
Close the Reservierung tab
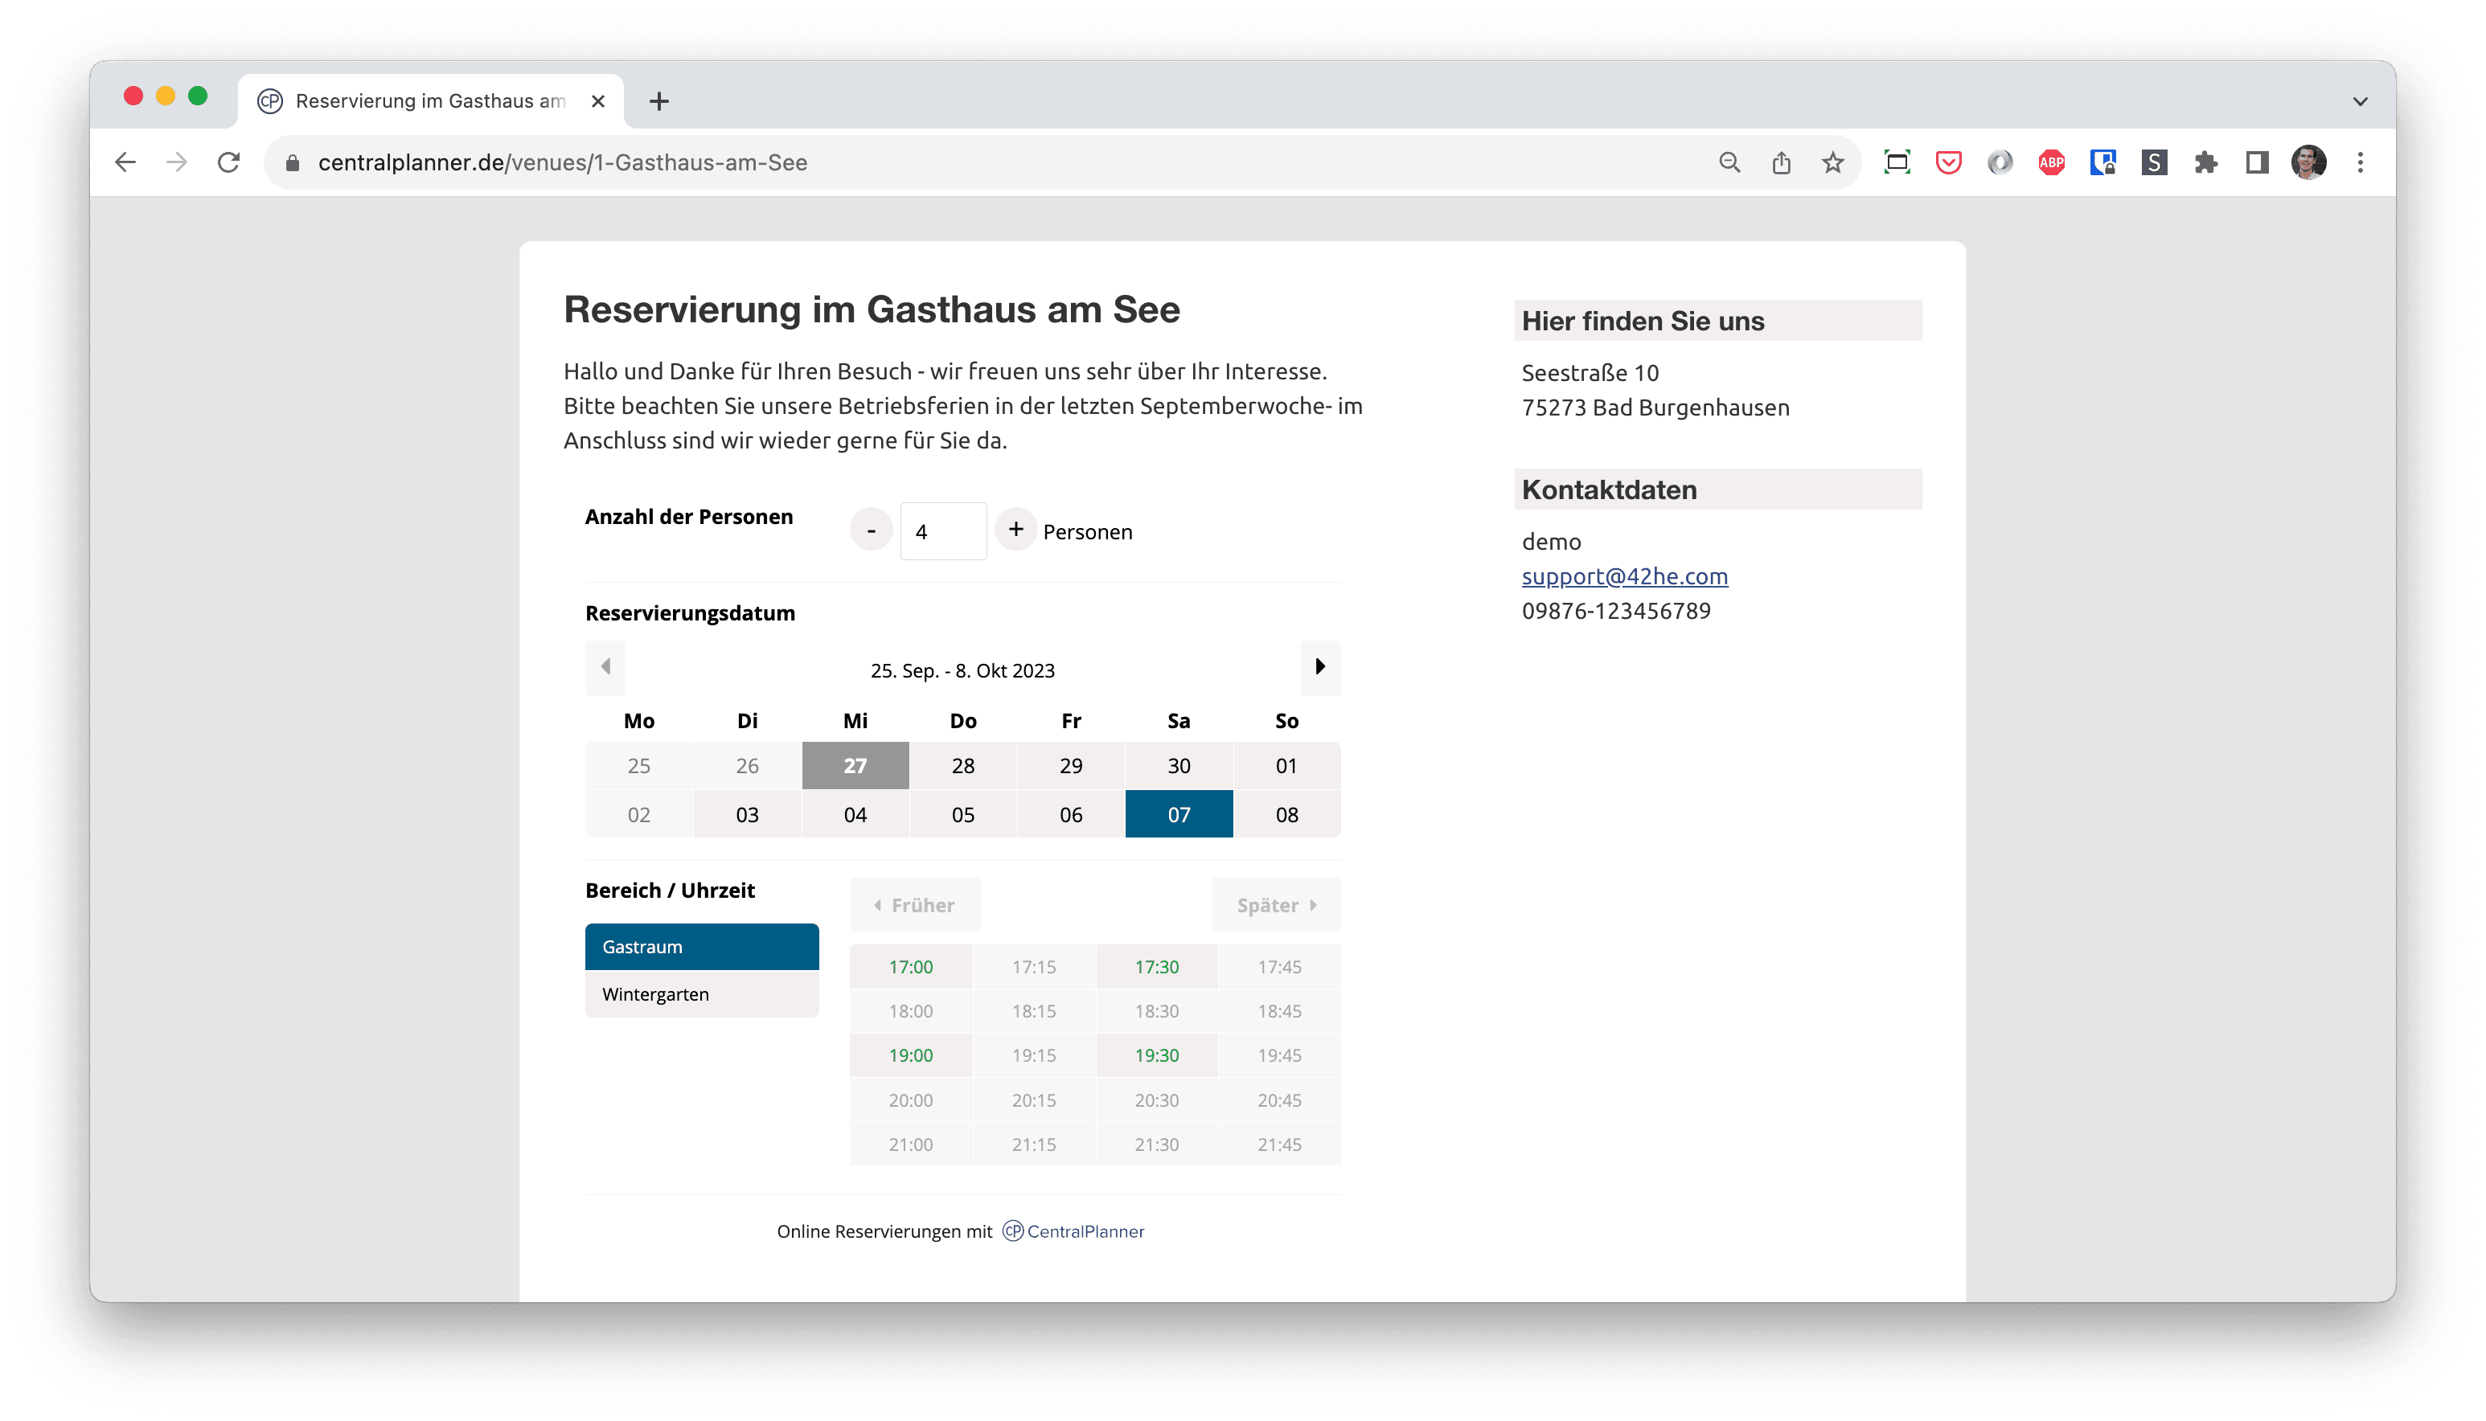coord(598,100)
